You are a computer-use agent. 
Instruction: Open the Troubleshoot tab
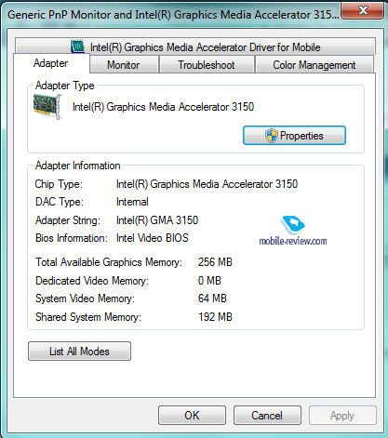[207, 65]
